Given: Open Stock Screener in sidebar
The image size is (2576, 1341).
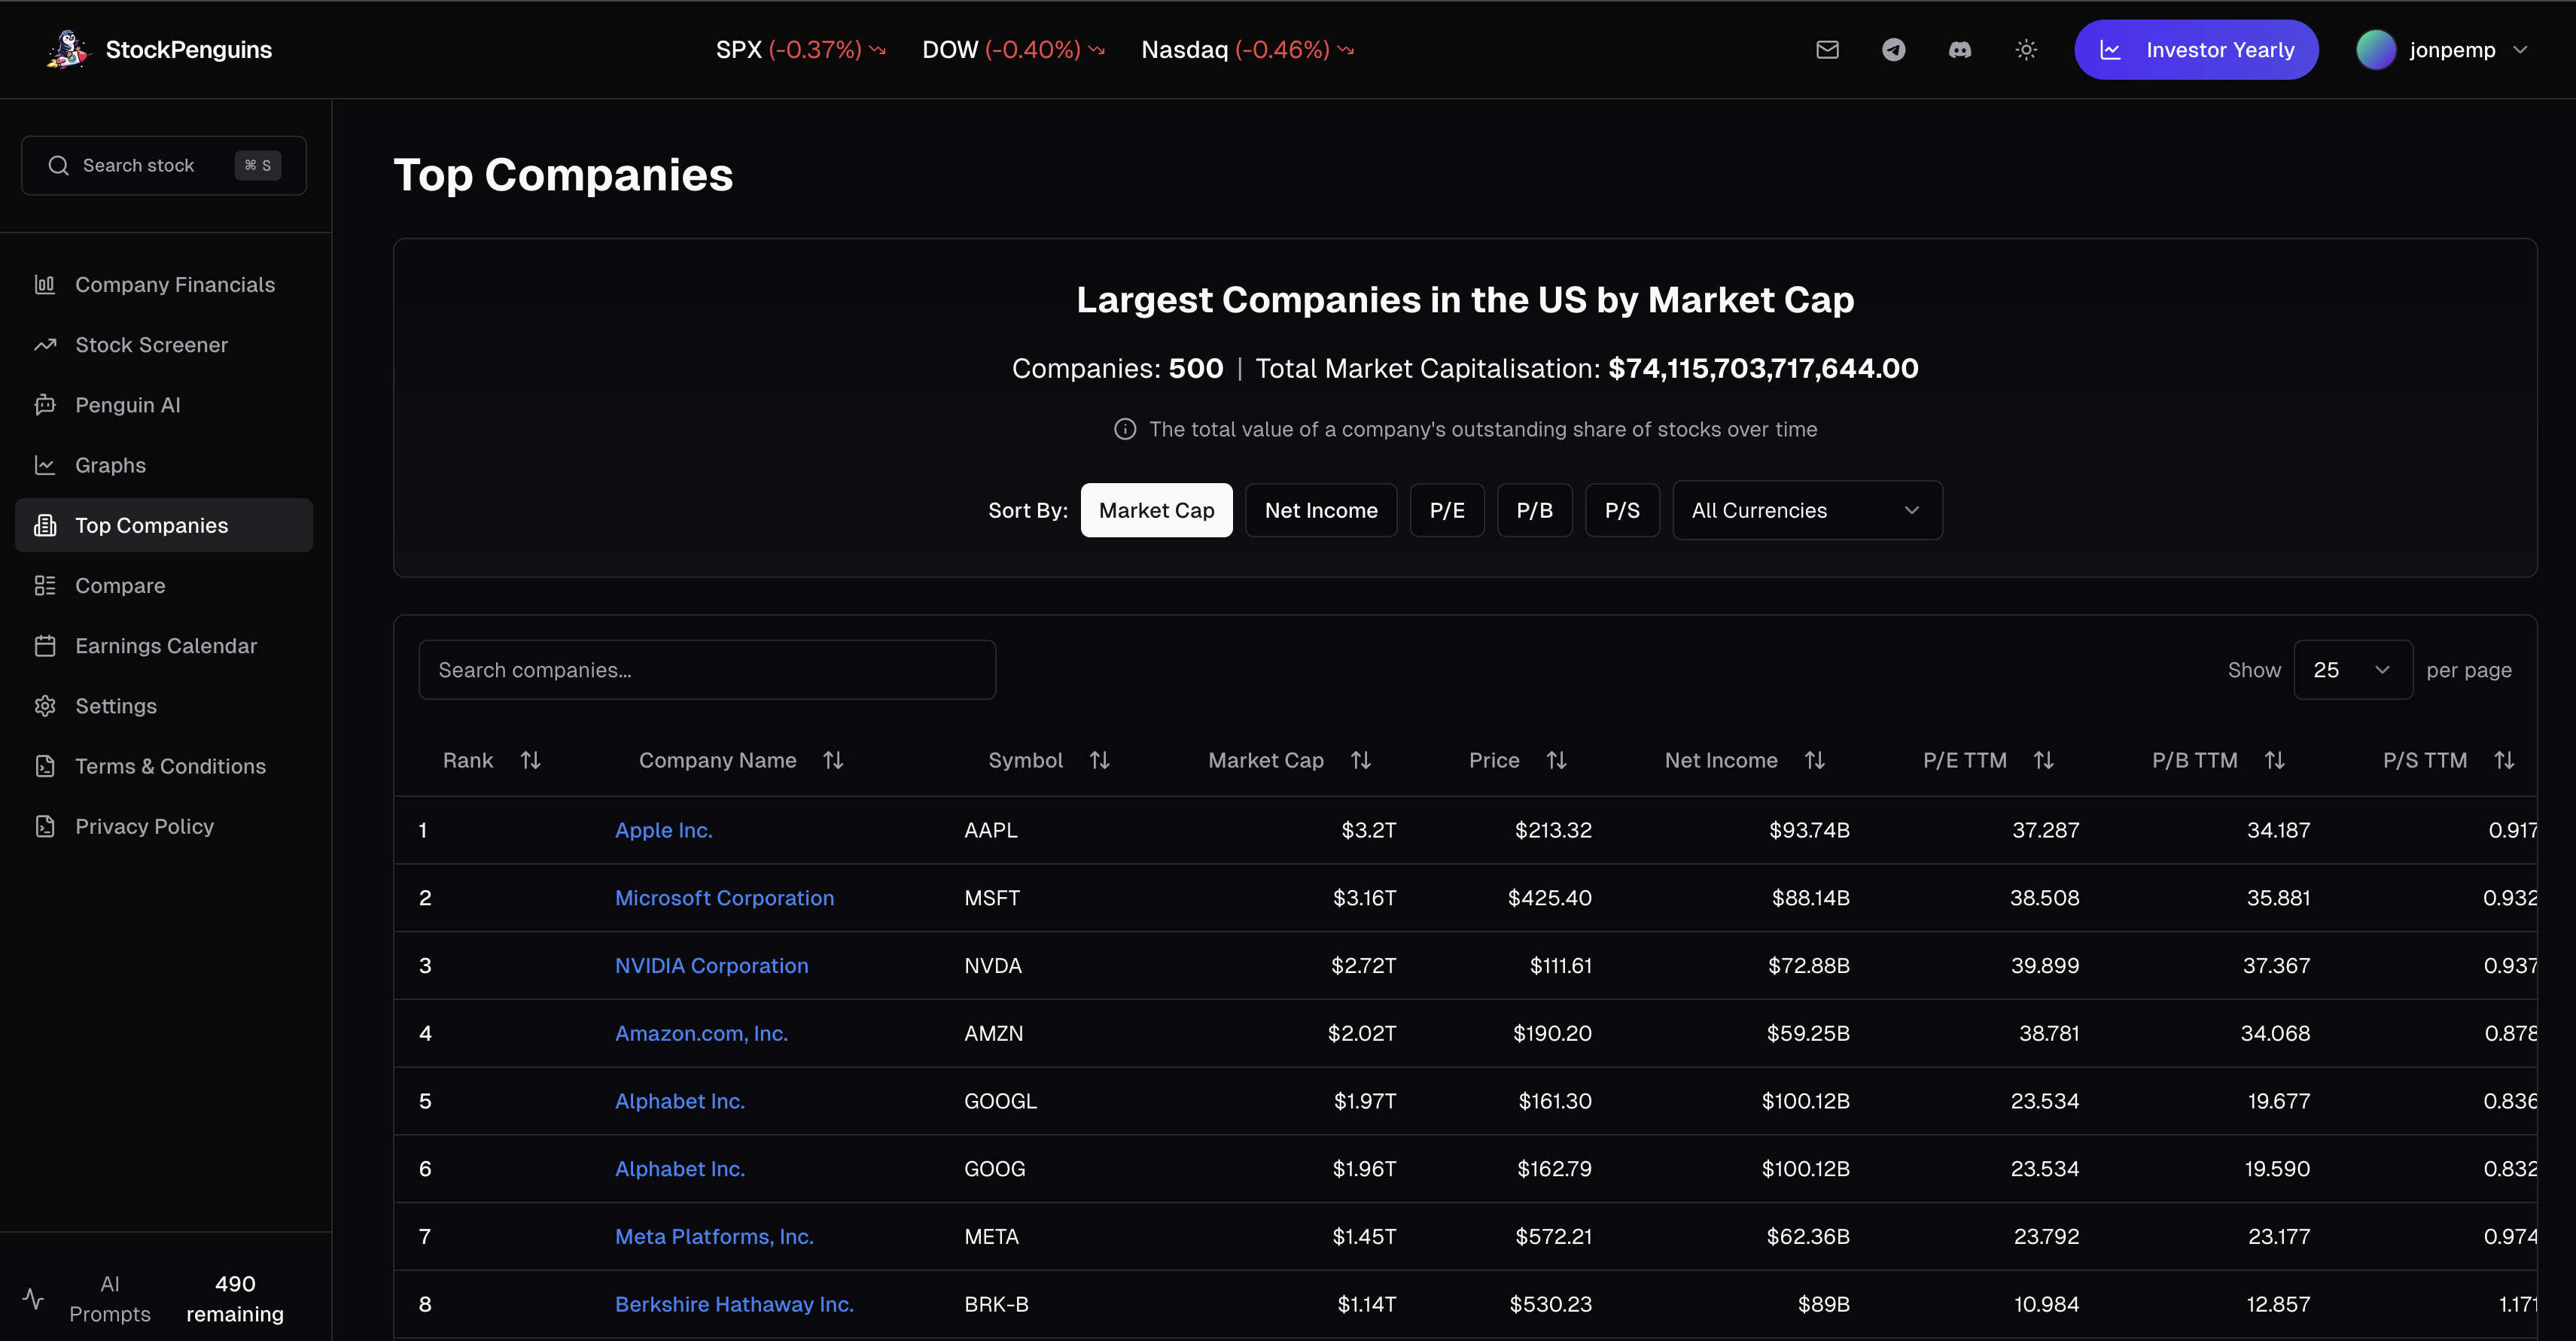Looking at the screenshot, I should [x=151, y=345].
